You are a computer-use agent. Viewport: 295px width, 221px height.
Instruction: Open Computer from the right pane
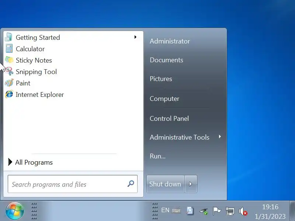[x=164, y=99]
